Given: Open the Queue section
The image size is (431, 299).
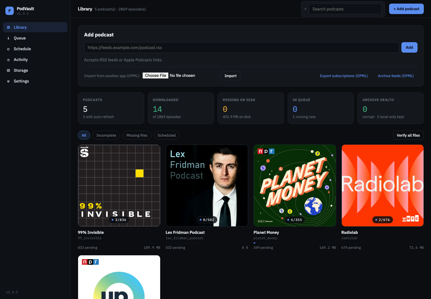Looking at the screenshot, I should coord(35,38).
